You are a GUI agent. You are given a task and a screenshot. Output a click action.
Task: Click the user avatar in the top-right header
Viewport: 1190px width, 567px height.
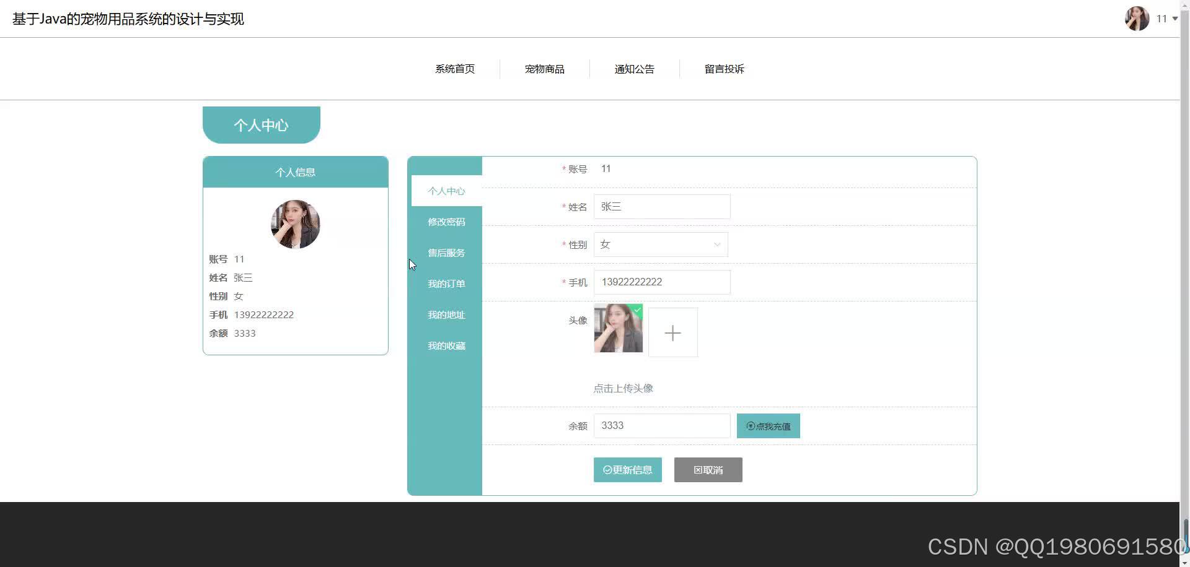(1137, 19)
